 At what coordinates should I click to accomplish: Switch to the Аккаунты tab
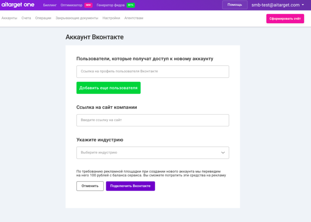(x=9, y=18)
